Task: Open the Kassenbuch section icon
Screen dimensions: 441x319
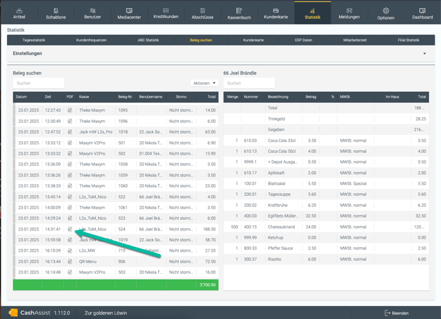Action: (239, 11)
